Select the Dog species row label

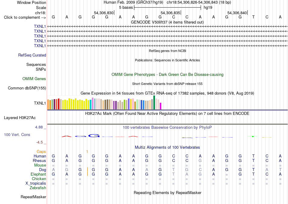coord(43,170)
